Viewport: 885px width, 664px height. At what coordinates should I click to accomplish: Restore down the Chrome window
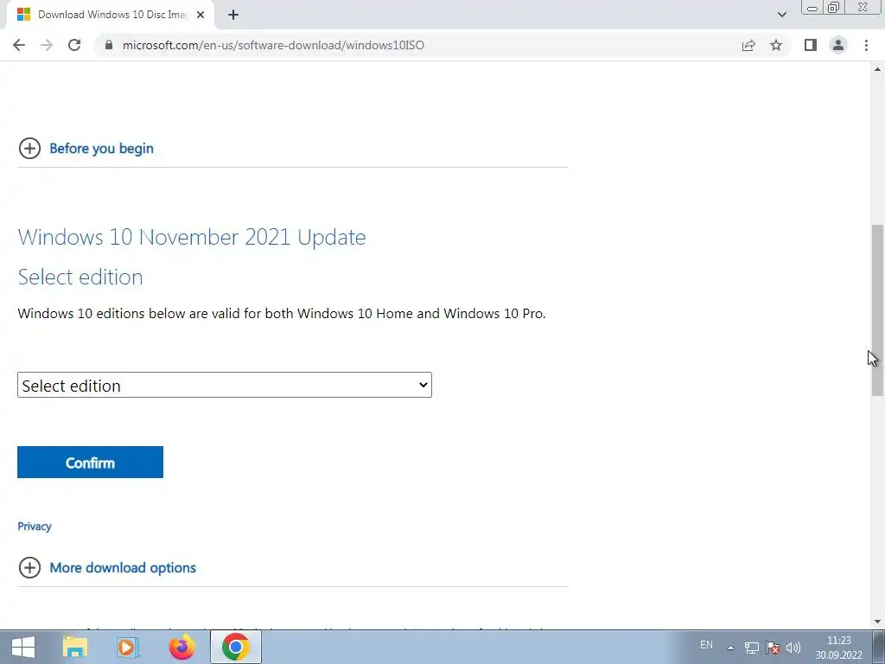coord(834,8)
